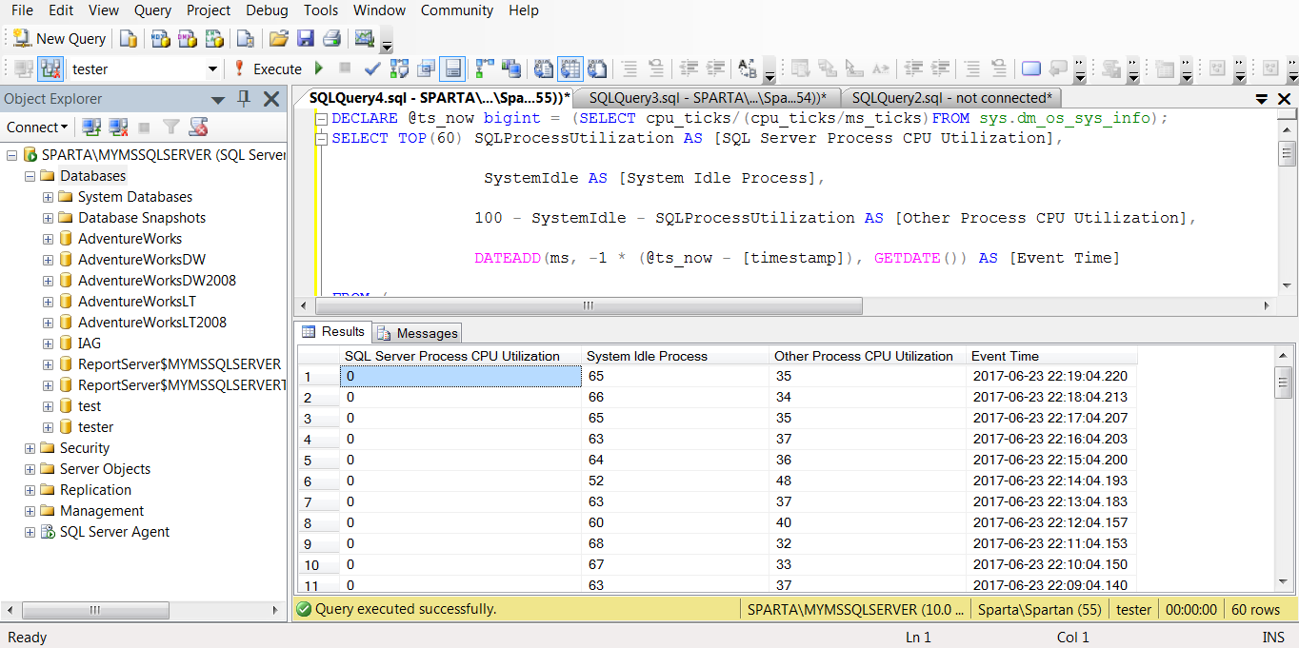This screenshot has width=1299, height=648.
Task: Click Connect Object Explorer computer icon
Action: (x=91, y=127)
